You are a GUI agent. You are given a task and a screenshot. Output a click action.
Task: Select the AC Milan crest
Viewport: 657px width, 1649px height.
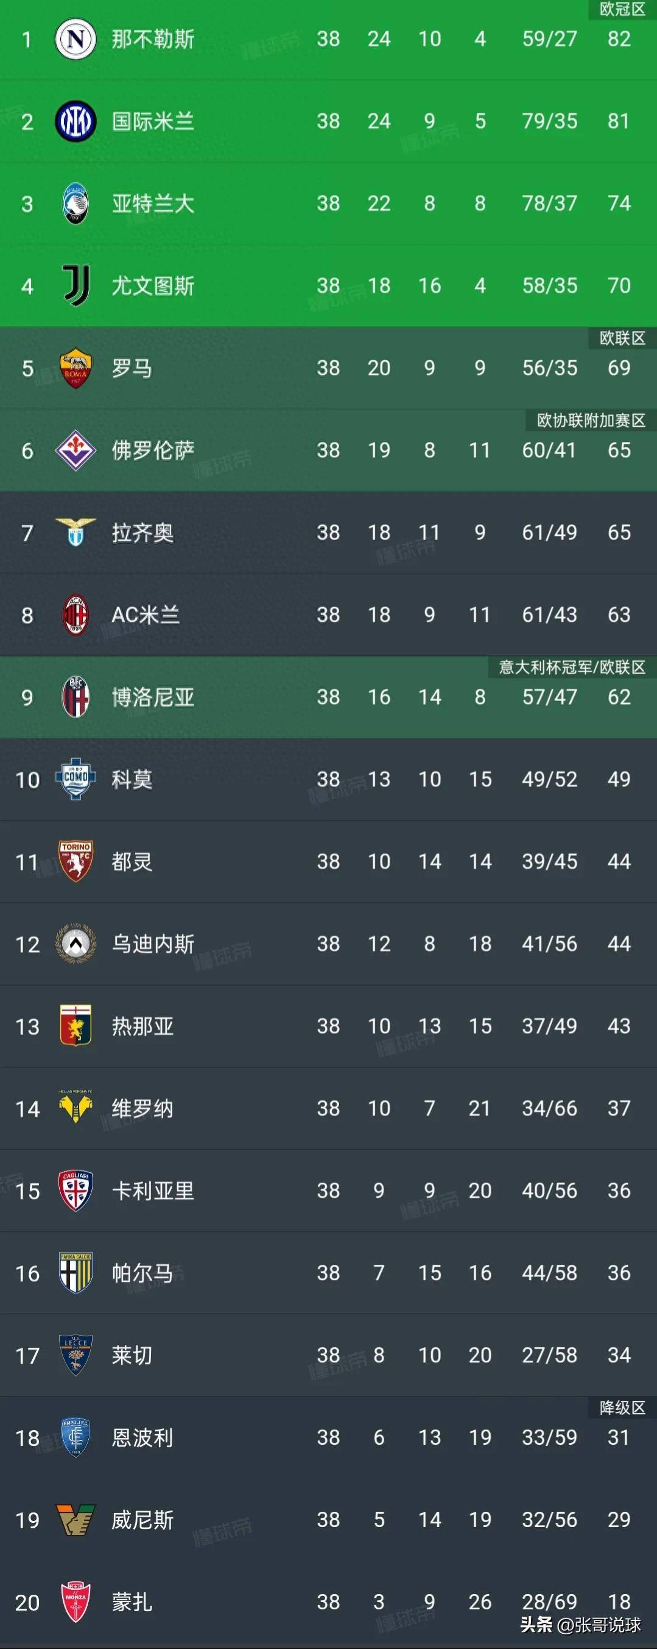(76, 614)
